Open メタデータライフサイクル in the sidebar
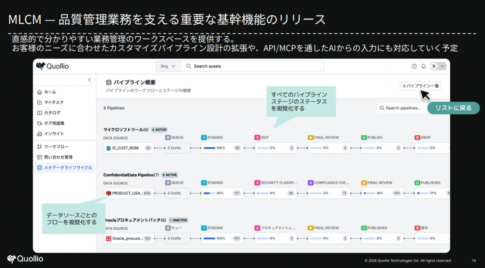The height and width of the screenshot is (268, 485). [68, 168]
